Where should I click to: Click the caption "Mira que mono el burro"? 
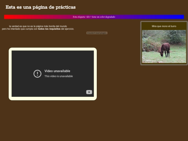pos(164,26)
